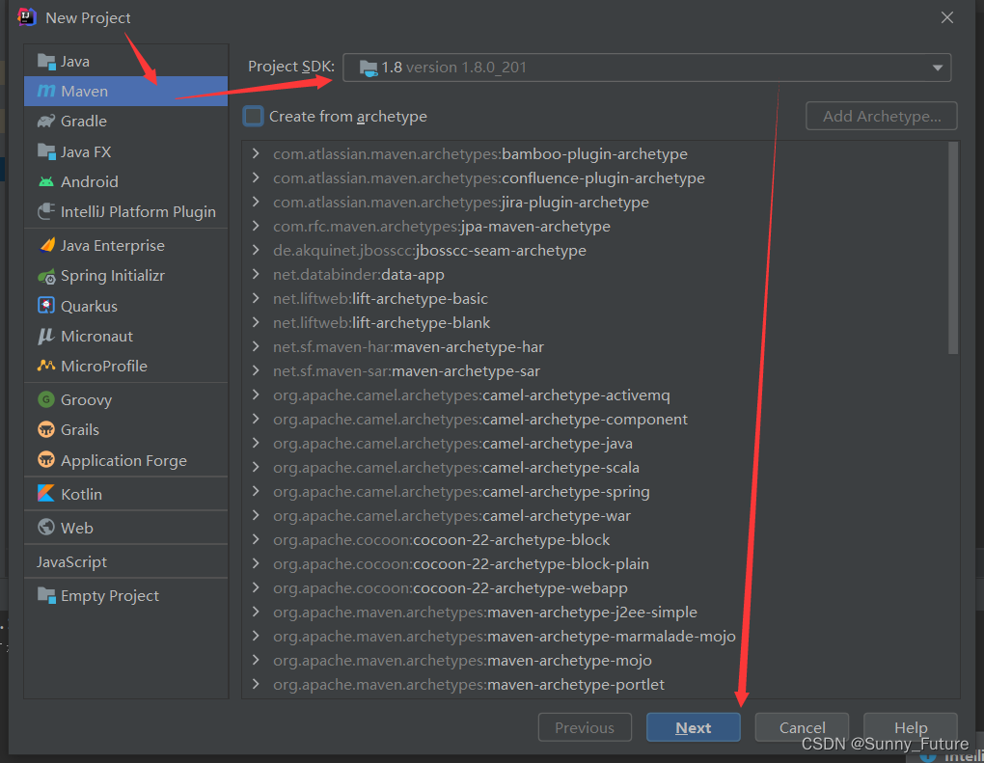Expand jpa-maven-archetype node

[x=256, y=226]
